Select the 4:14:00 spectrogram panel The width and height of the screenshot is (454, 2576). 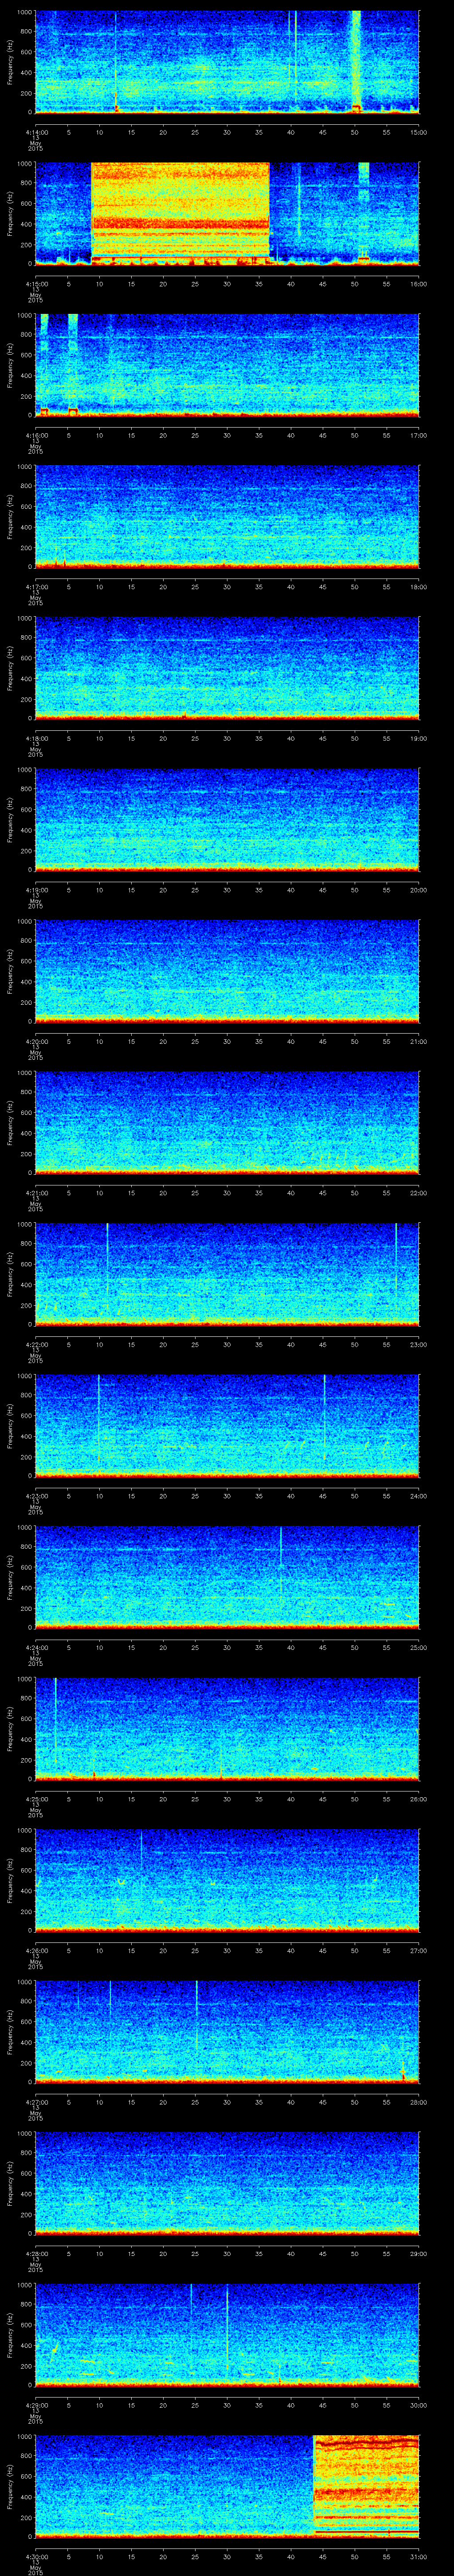coord(227,62)
